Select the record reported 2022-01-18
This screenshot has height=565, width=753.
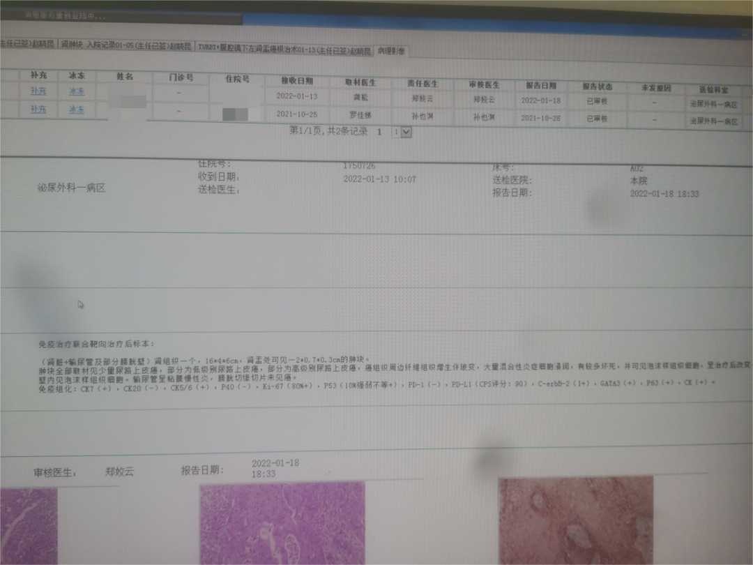pyautogui.click(x=374, y=98)
